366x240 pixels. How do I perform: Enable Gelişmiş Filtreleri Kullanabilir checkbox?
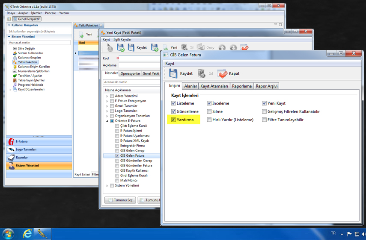264,111
